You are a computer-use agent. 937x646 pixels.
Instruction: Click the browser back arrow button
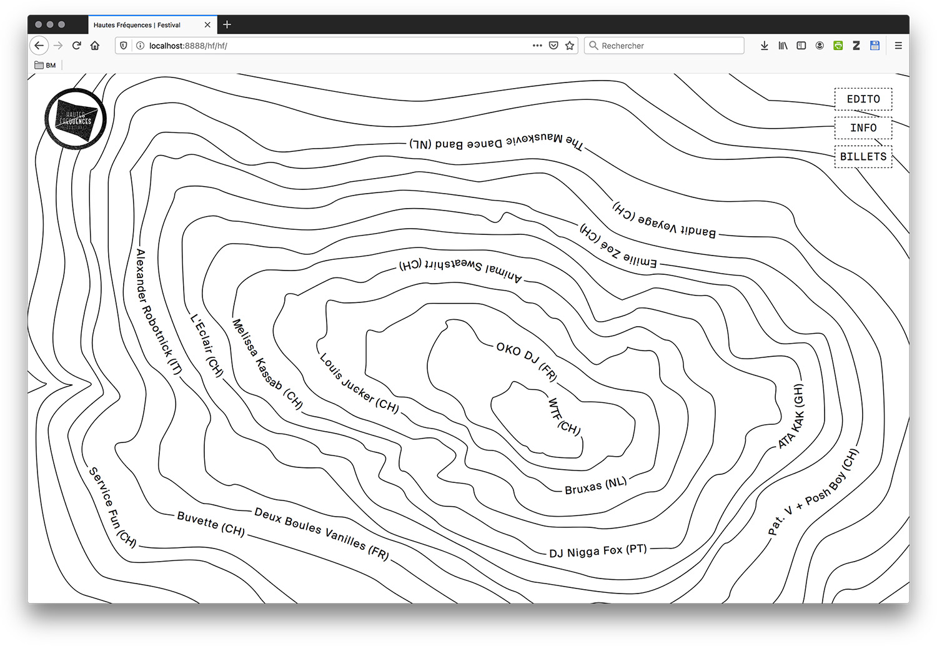click(x=39, y=46)
